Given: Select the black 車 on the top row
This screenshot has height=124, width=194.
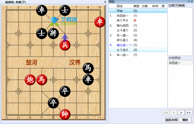Looking at the screenshot, I should coord(42,10).
